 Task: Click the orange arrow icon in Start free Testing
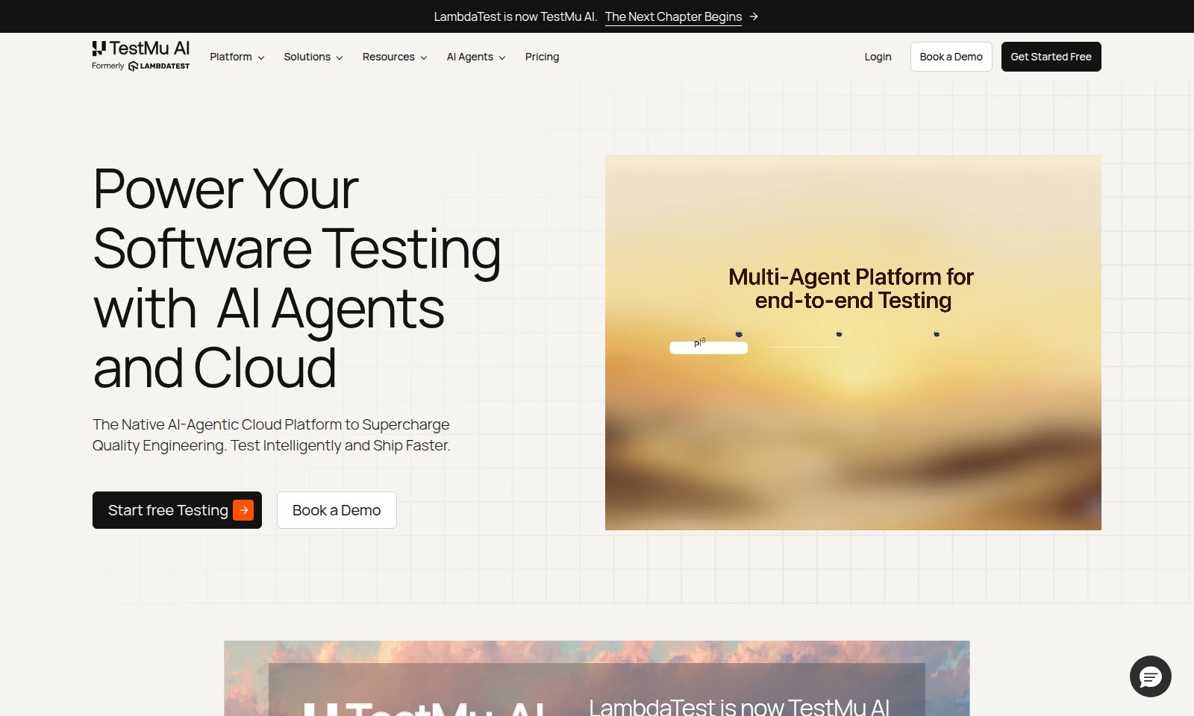[243, 510]
